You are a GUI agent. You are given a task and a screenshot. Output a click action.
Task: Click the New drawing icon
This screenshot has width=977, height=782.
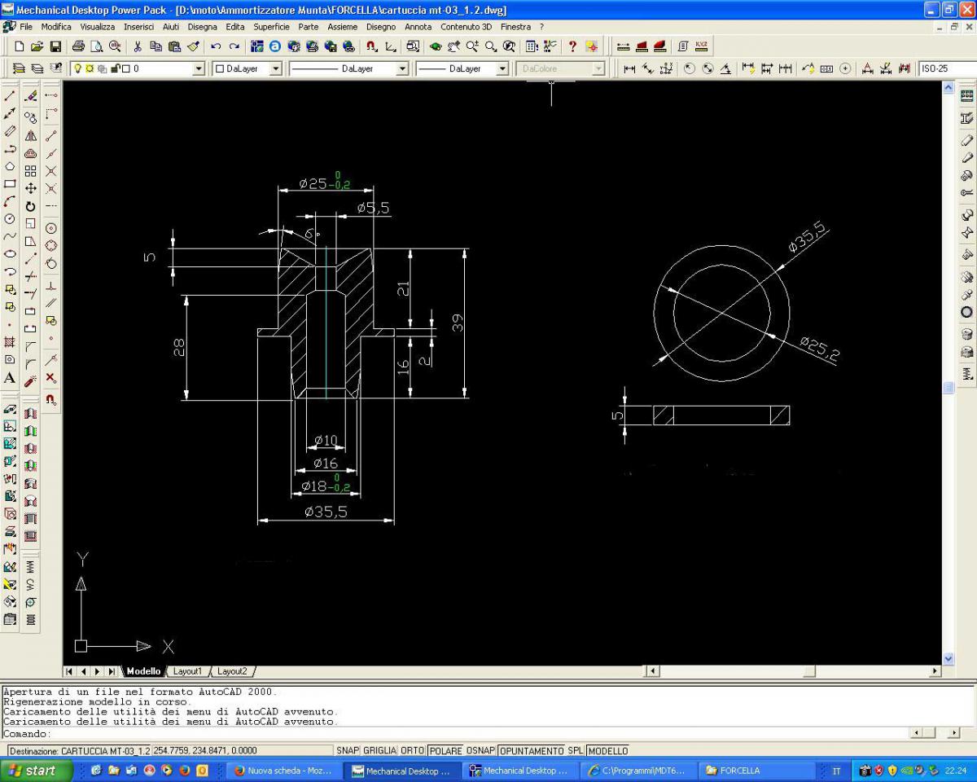pyautogui.click(x=20, y=46)
